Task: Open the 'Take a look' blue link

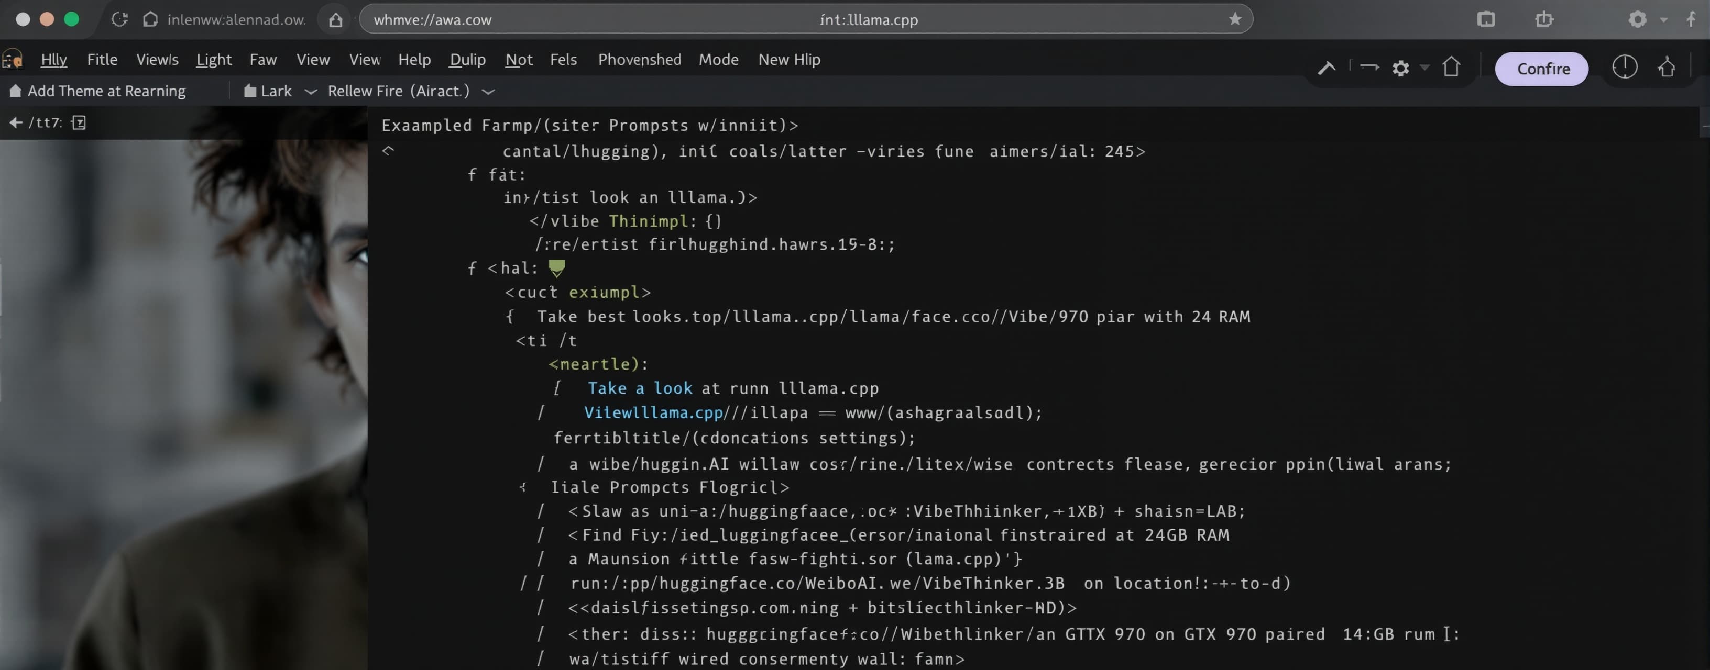Action: [639, 388]
